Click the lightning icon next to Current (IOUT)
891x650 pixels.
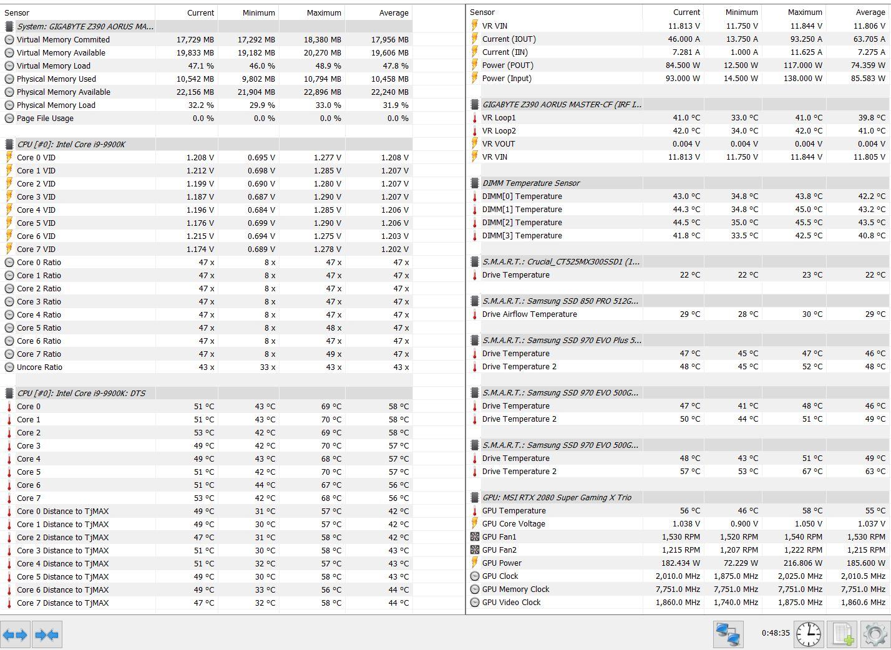(x=475, y=39)
